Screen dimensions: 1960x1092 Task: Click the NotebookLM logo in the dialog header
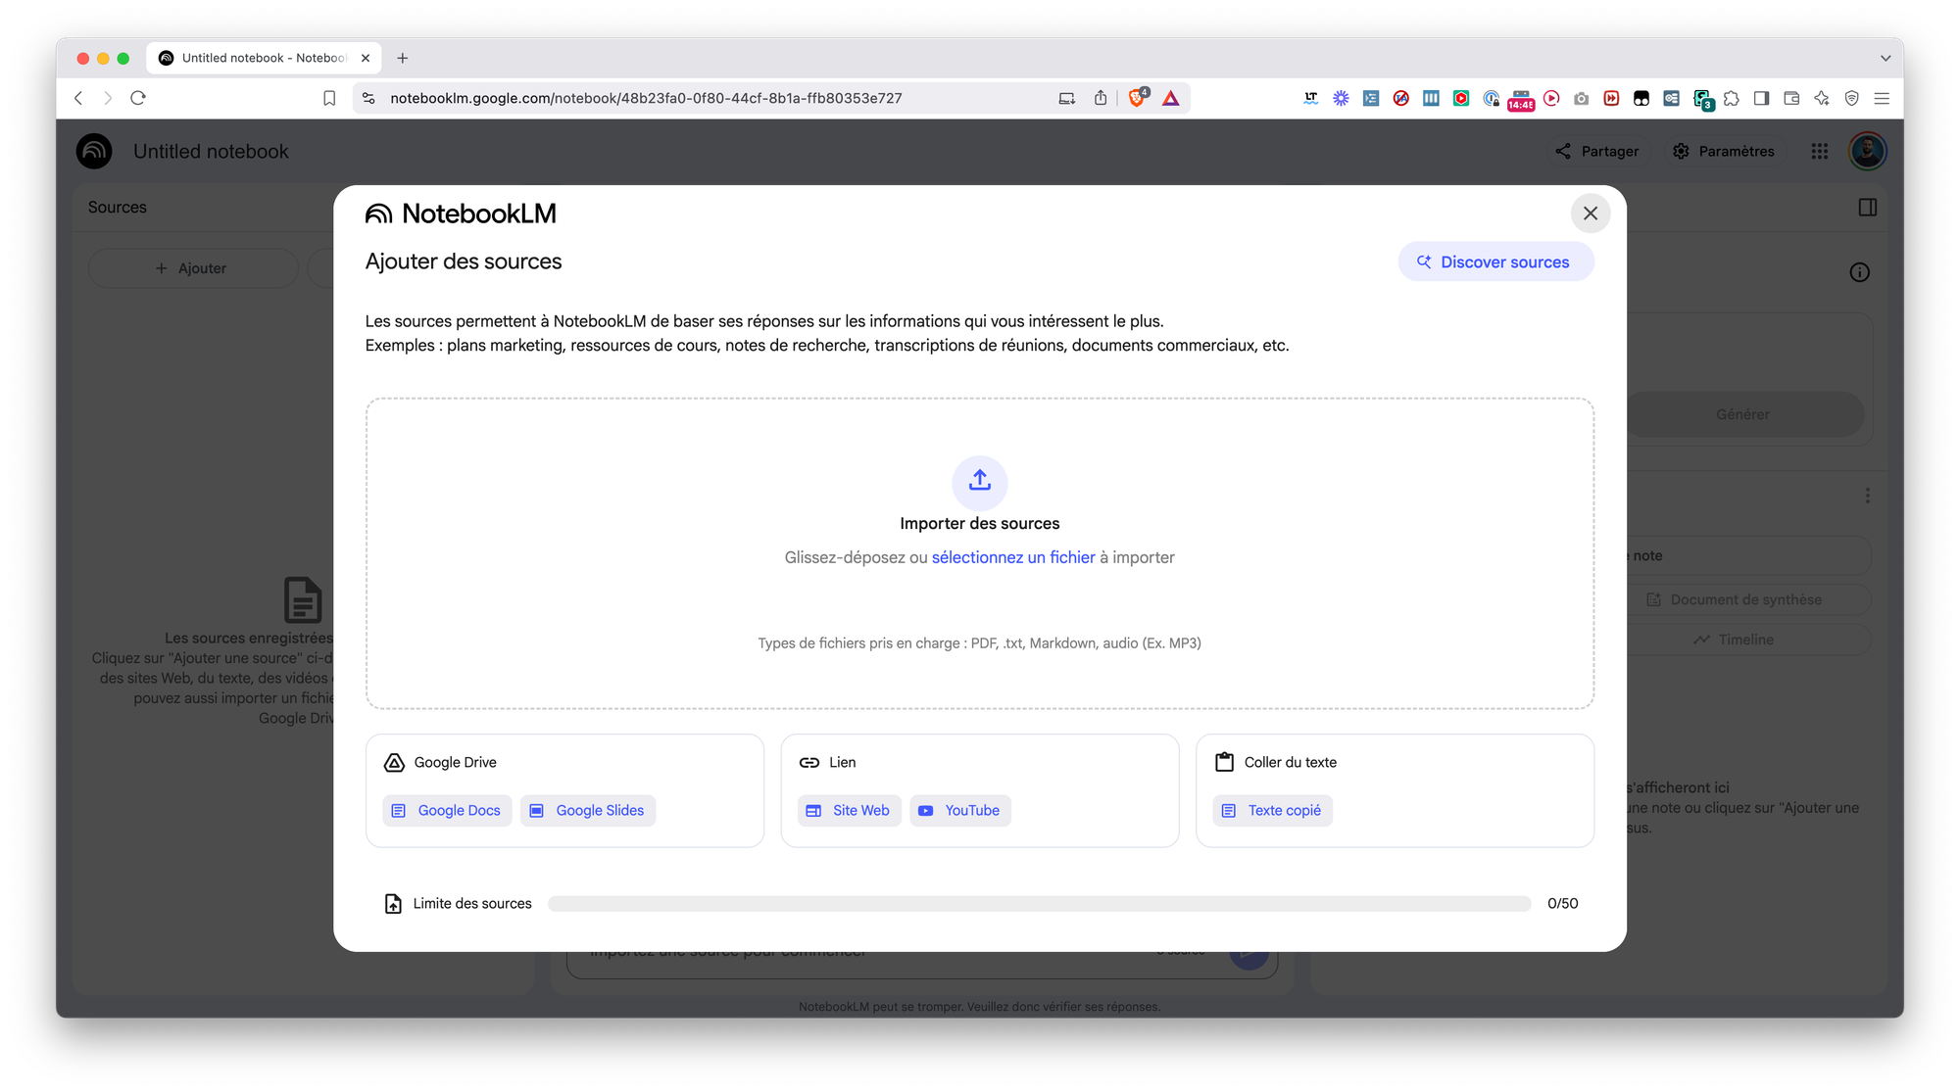pyautogui.click(x=461, y=214)
